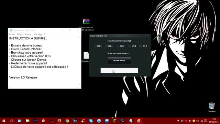Close the Notepad Instruction window
This screenshot has width=220, height=124.
tap(78, 30)
